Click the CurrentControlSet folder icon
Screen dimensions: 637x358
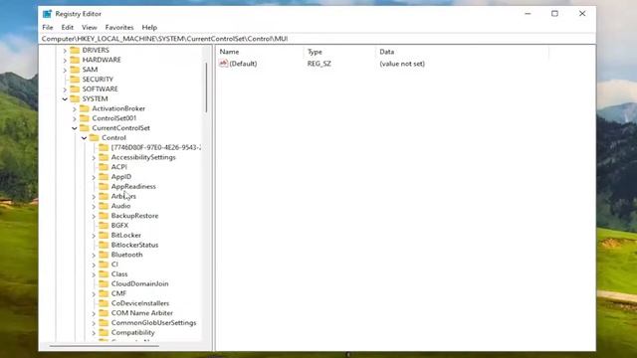[85, 128]
